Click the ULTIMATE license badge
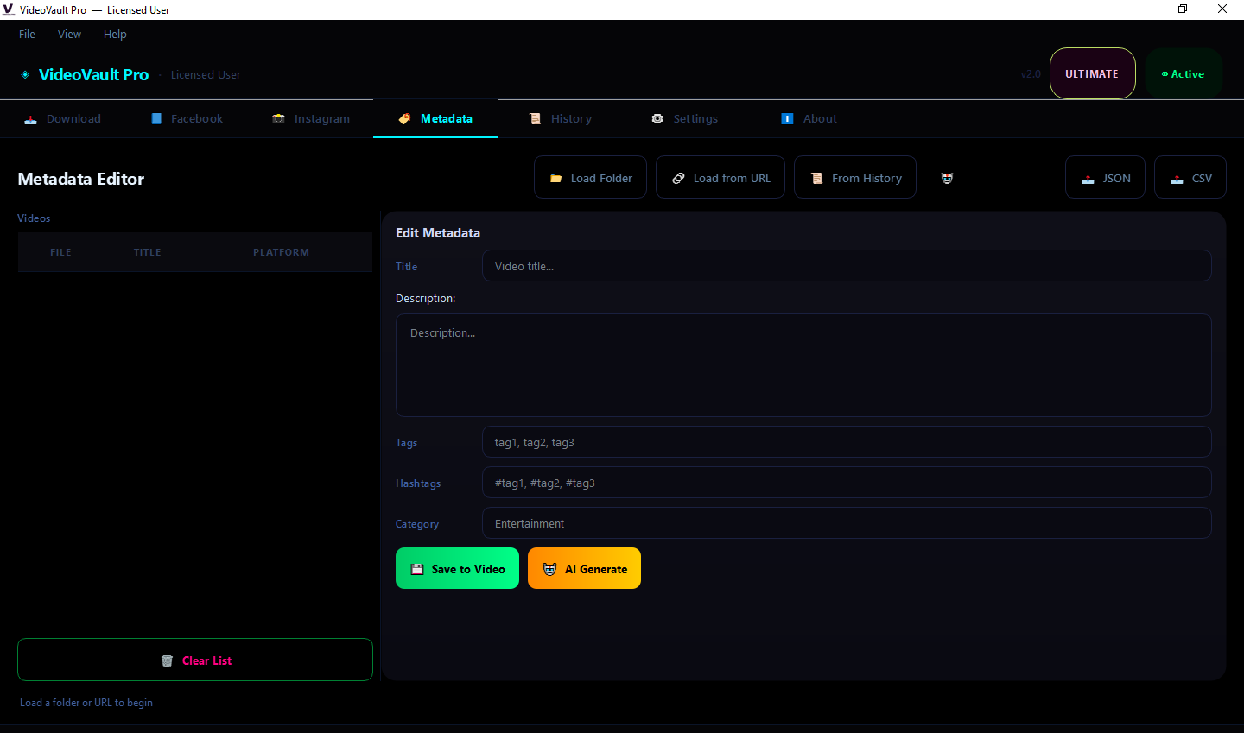The image size is (1244, 733). 1092,74
